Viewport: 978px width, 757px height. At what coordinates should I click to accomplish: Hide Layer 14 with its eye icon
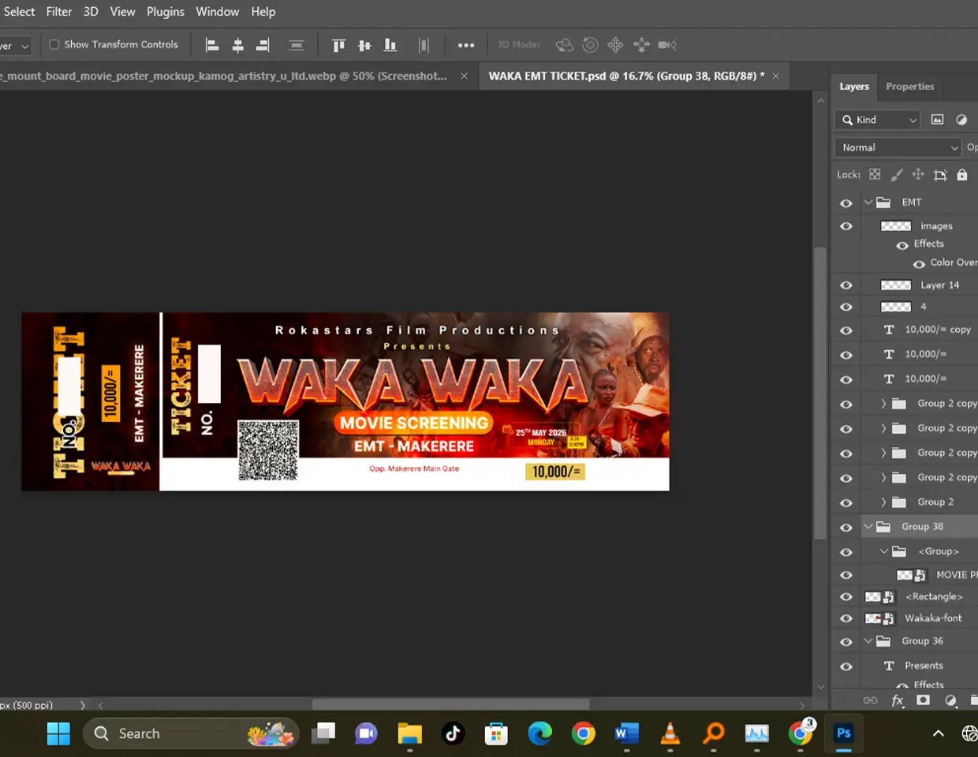846,285
